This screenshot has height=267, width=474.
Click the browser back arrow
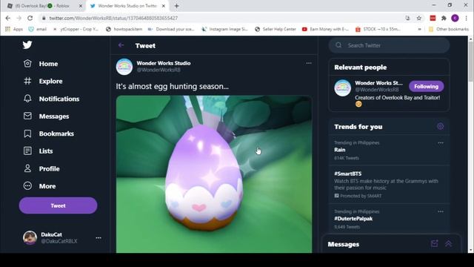tap(8, 18)
